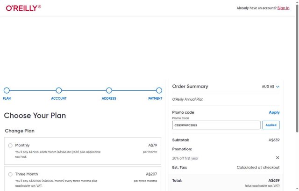Viewport: 299px width, 191px height.
Task: Go to the Account step circle
Action: 59,90
